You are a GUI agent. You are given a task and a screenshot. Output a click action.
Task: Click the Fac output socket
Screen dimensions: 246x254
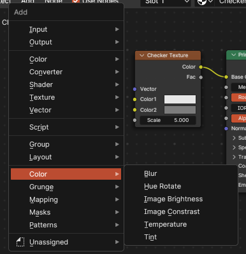pos(201,77)
